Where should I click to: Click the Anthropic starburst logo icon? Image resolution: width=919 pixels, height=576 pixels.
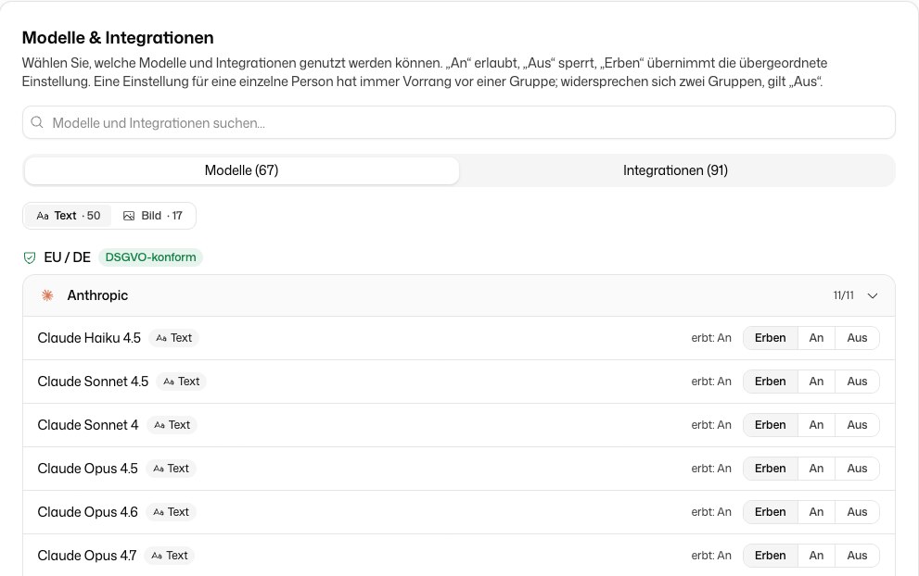point(47,295)
